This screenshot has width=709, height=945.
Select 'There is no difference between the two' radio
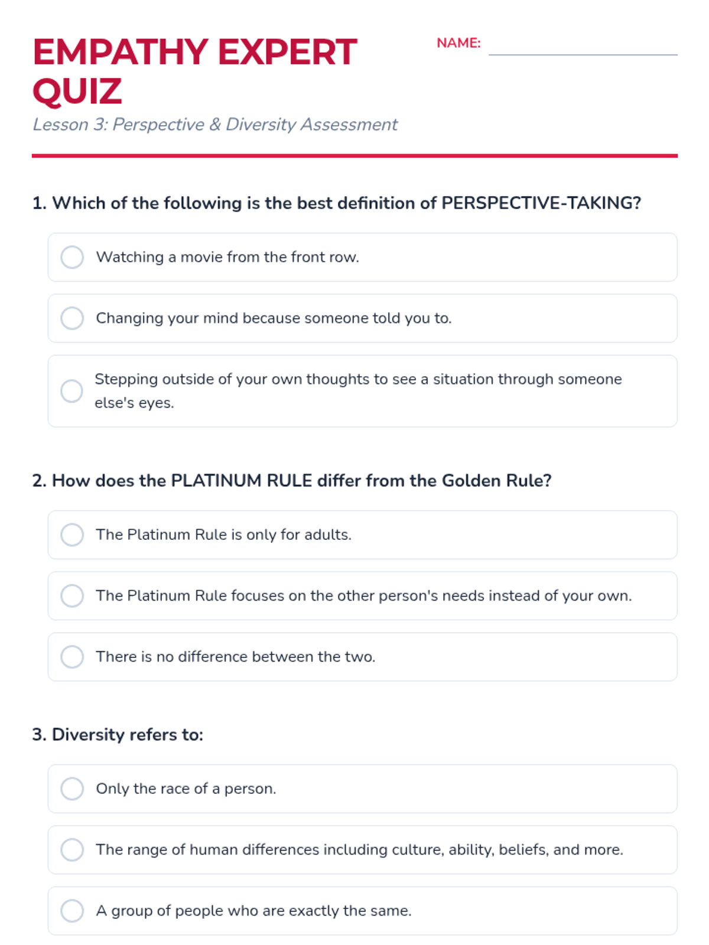click(72, 656)
